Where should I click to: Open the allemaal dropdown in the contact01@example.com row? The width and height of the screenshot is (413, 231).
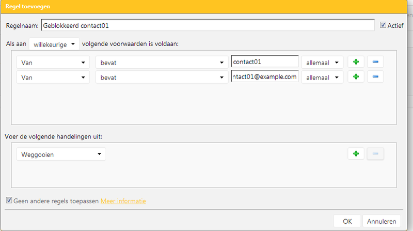(x=322, y=78)
